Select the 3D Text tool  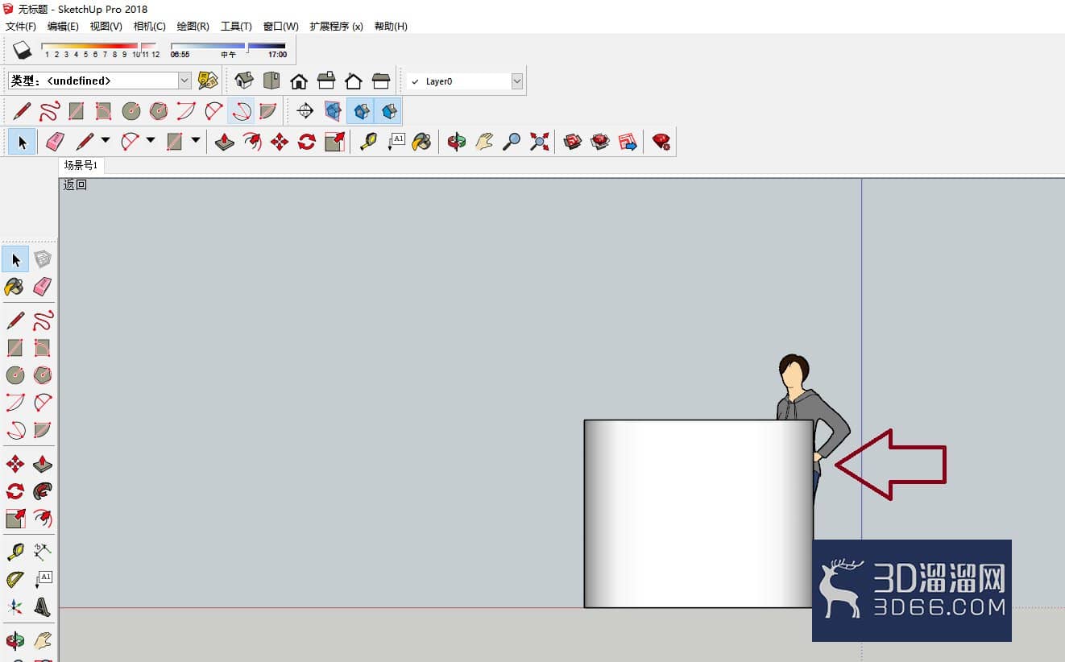(43, 606)
